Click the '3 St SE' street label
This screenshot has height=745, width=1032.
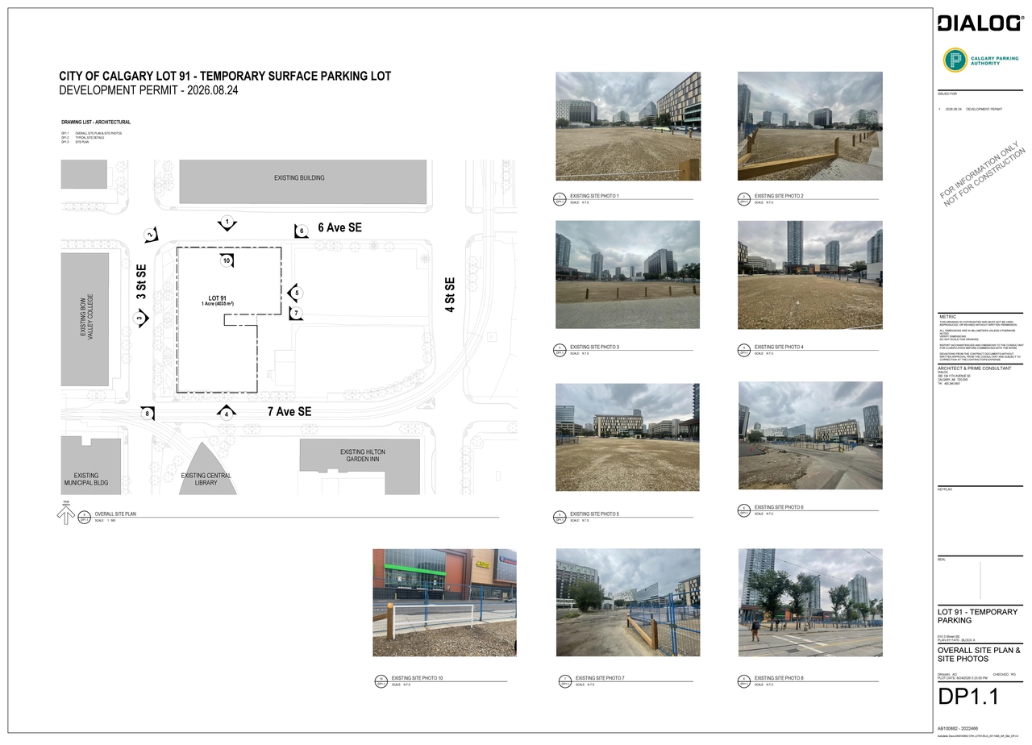pyautogui.click(x=141, y=282)
